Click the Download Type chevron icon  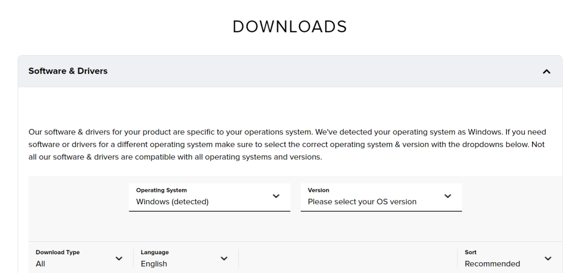click(x=119, y=259)
